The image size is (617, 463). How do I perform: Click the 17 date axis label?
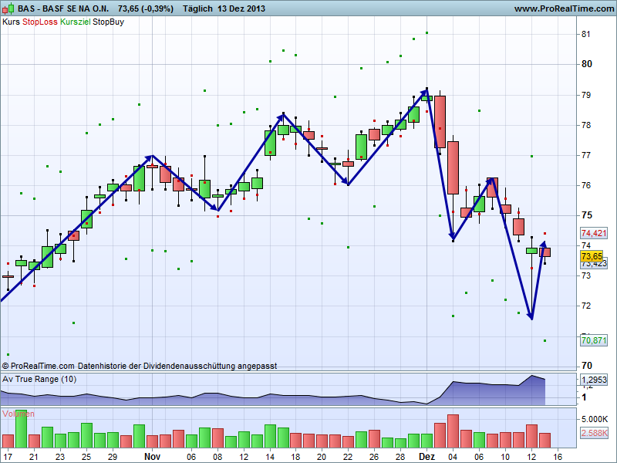coord(8,457)
